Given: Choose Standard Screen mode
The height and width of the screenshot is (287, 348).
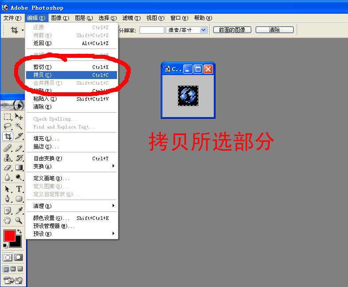Looking at the screenshot, I should click(6, 269).
